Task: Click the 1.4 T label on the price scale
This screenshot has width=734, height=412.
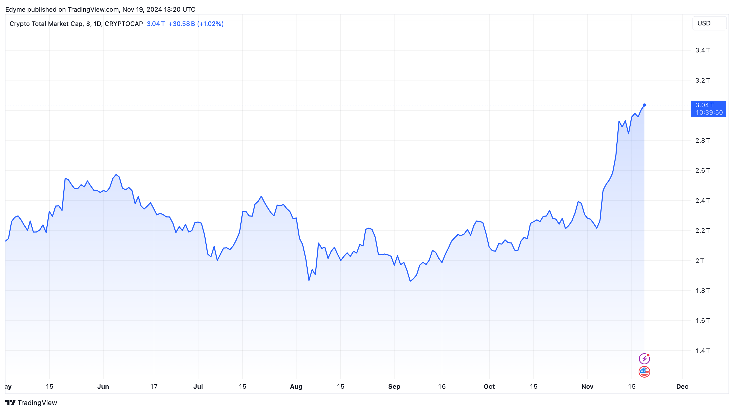Action: coord(702,351)
